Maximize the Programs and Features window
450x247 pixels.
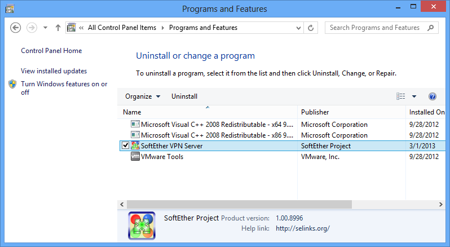413,7
